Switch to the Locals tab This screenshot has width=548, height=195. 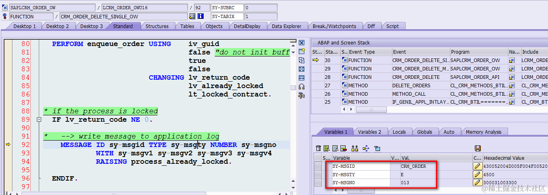399,132
